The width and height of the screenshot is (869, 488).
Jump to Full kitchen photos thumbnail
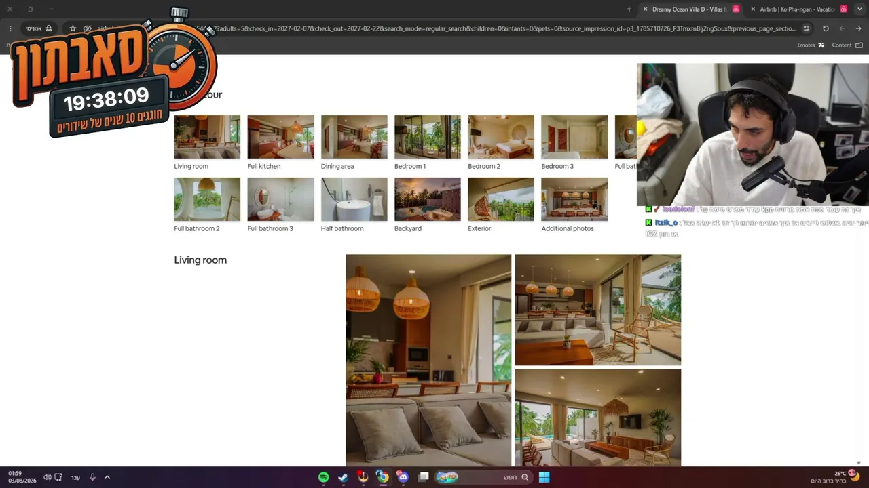pos(280,137)
